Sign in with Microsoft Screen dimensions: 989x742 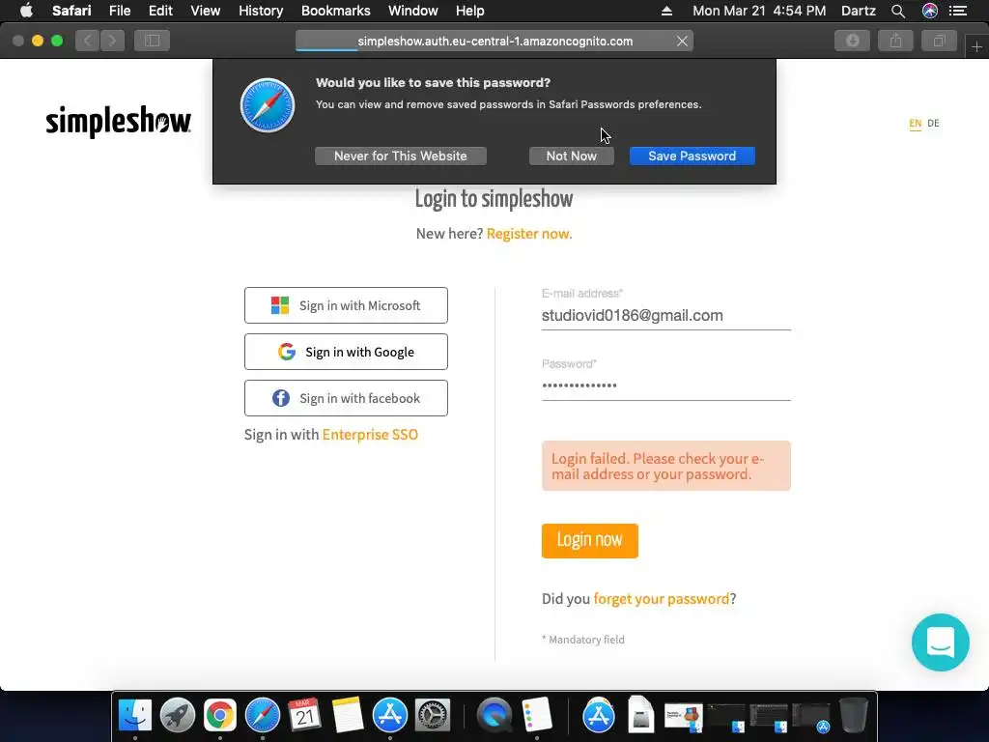click(x=346, y=305)
